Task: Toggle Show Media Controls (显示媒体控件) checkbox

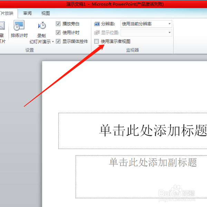Action: (x=58, y=41)
